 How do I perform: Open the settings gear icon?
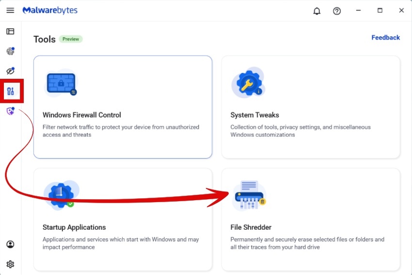[10, 264]
